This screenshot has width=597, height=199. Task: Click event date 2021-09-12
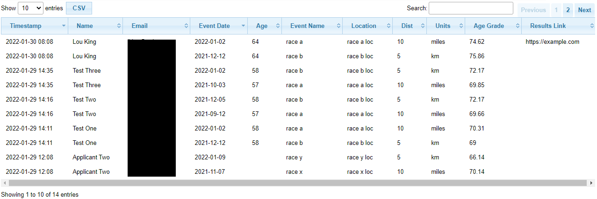pos(210,114)
